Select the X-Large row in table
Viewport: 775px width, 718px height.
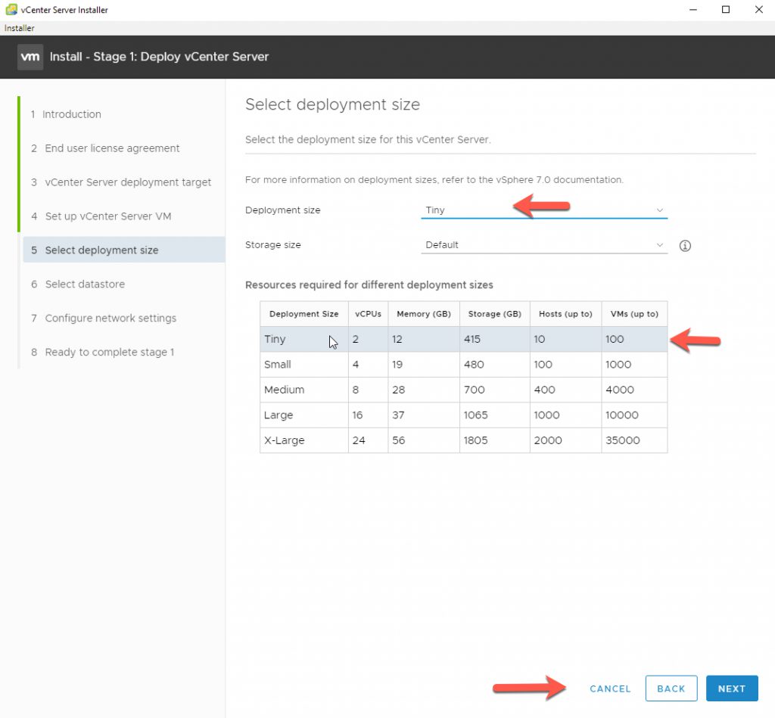(464, 440)
